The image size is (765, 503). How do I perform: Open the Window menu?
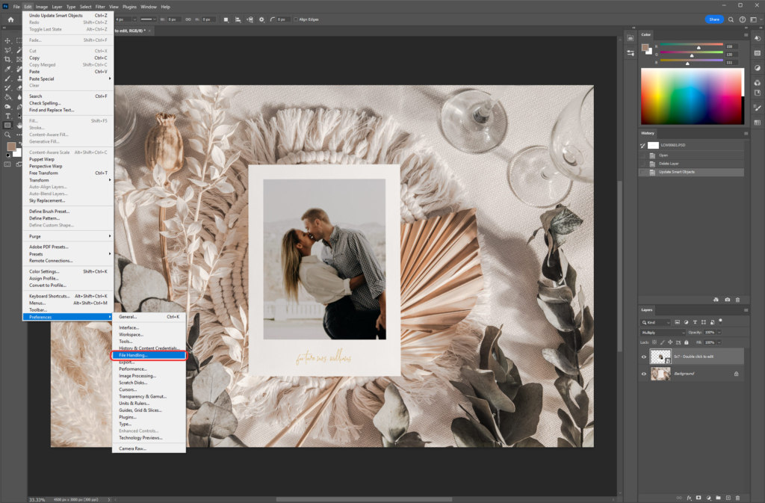[x=148, y=5]
